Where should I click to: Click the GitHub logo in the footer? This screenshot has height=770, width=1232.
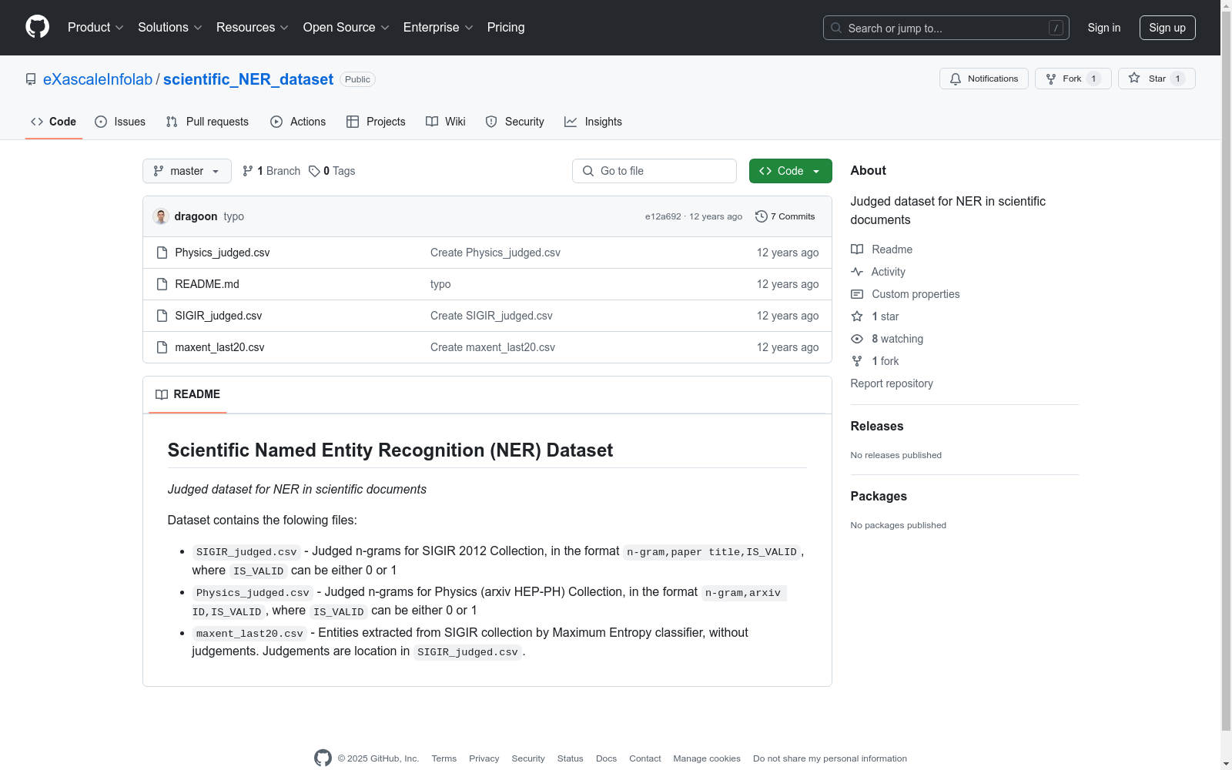pyautogui.click(x=323, y=758)
